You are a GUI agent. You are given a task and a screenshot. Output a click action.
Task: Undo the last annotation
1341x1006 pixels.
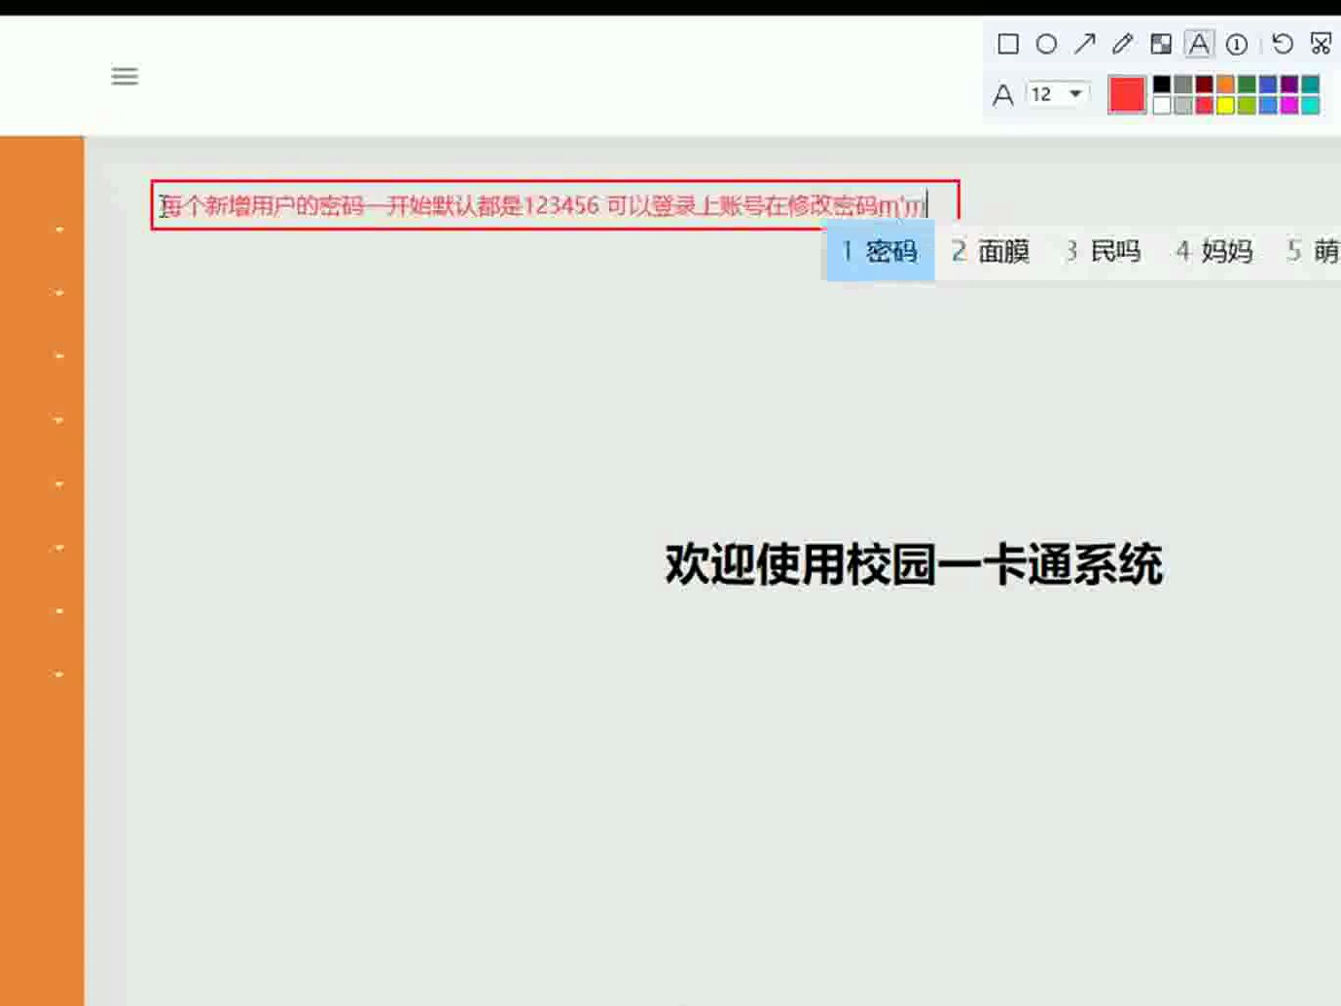coord(1283,44)
